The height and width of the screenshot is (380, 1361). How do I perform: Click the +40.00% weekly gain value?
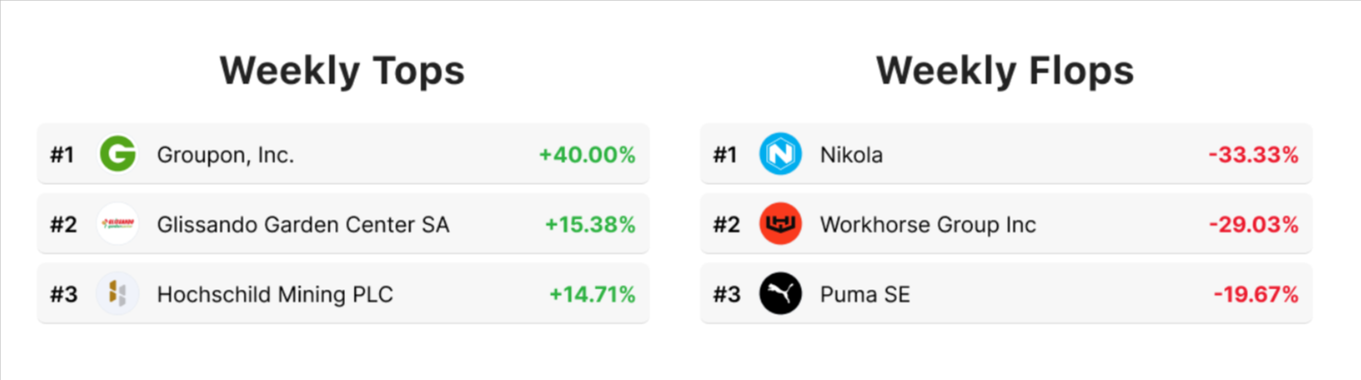tap(587, 155)
